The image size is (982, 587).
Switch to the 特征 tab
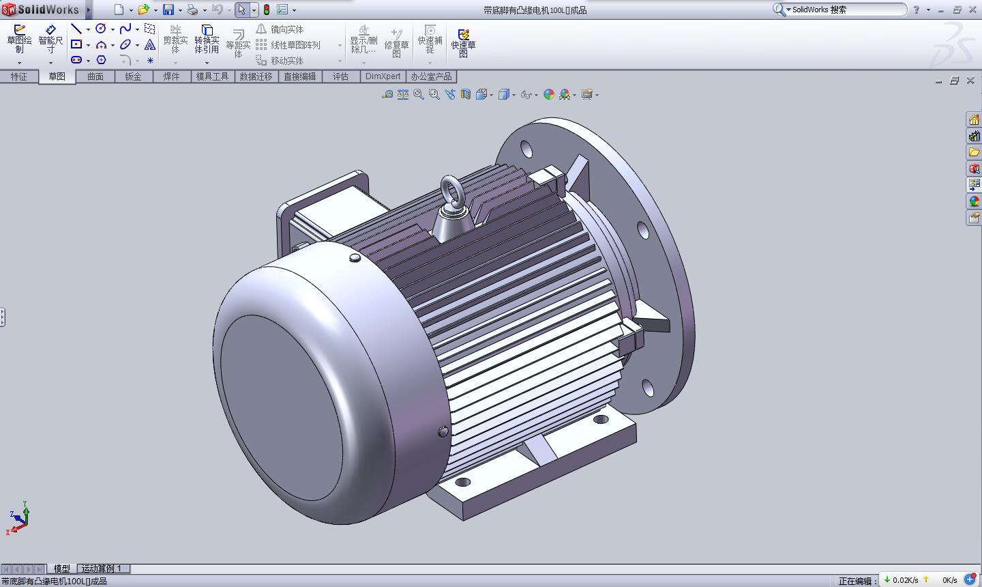tap(18, 76)
